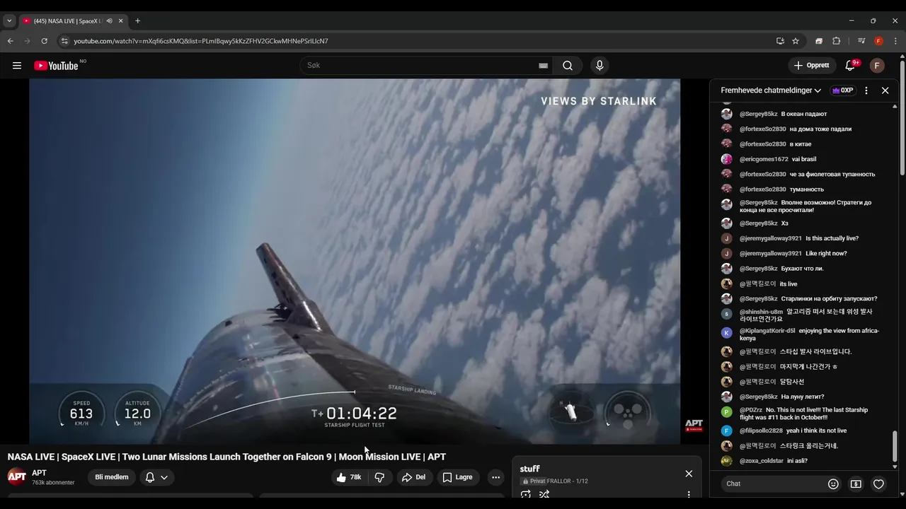The width and height of the screenshot is (906, 509).
Task: Open the stuff playlist three-dot menu
Action: click(689, 495)
